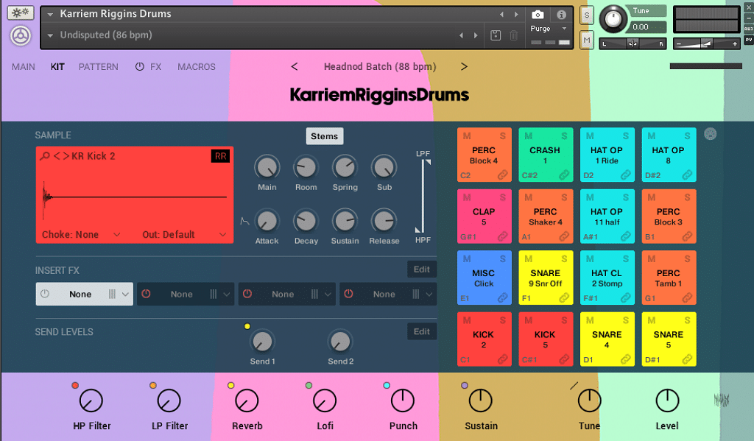The width and height of the screenshot is (754, 441).
Task: Click the Native Instruments logo icon
Action: [21, 35]
